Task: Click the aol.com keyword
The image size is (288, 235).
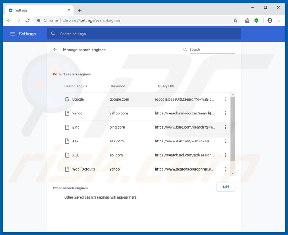Action: click(x=116, y=155)
